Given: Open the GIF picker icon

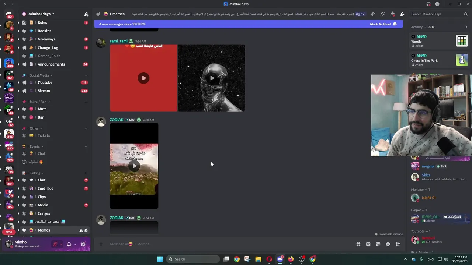Looking at the screenshot, I should point(368,244).
